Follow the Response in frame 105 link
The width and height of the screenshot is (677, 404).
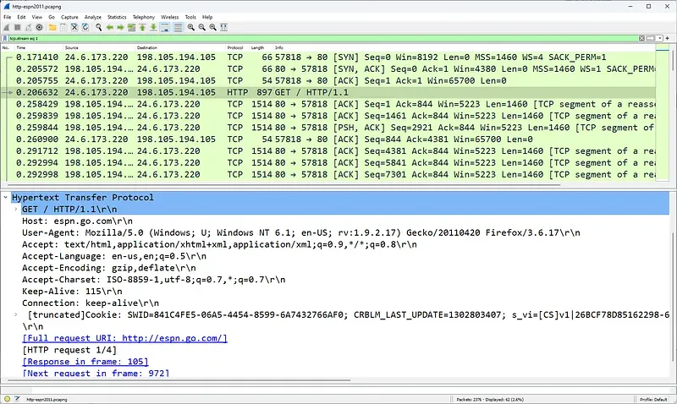click(85, 362)
